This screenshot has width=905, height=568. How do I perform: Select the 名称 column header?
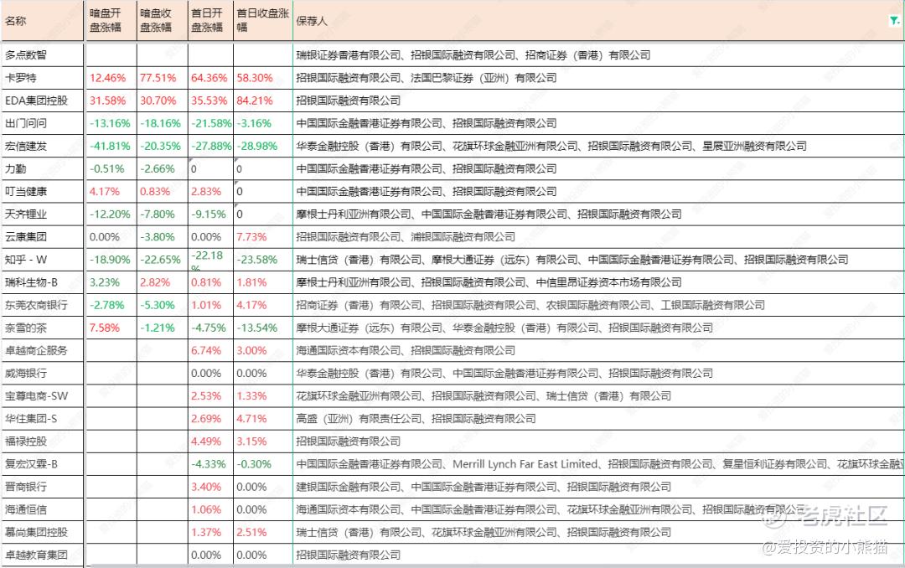[44, 21]
